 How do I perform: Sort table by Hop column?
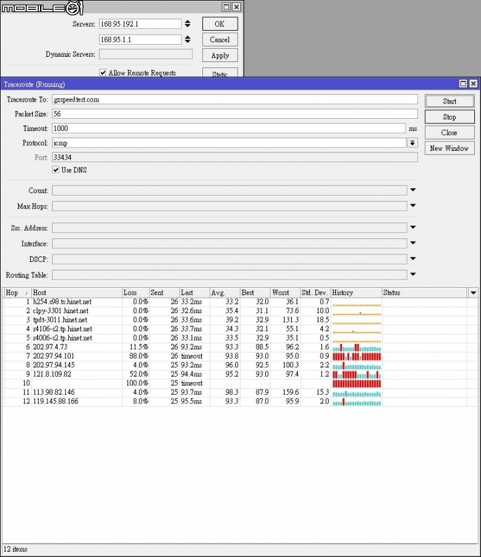(x=17, y=293)
